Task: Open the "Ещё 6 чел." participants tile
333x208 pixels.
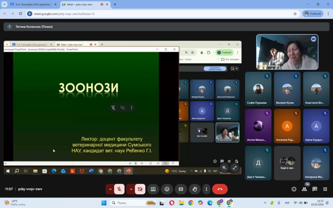Action: (x=287, y=163)
